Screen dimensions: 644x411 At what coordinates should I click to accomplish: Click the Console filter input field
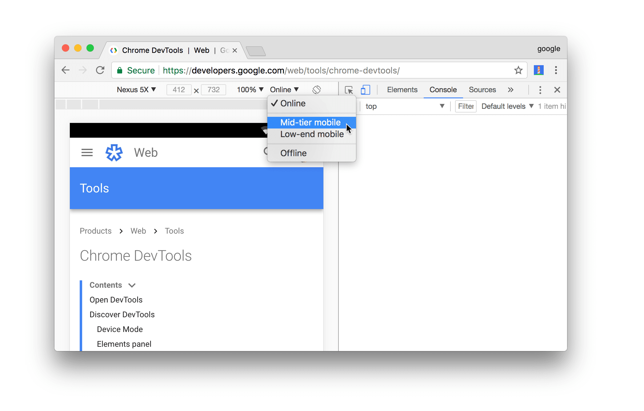pyautogui.click(x=466, y=106)
